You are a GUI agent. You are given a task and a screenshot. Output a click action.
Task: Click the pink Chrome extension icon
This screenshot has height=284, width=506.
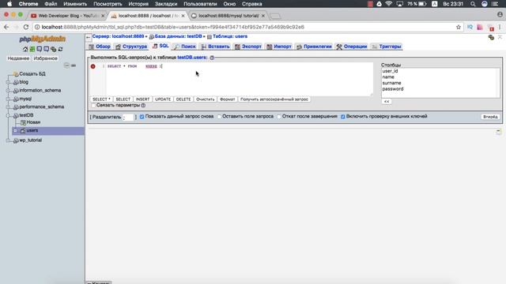(480, 27)
